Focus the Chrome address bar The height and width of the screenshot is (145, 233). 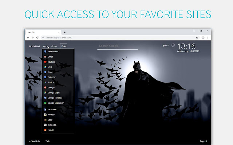121,38
